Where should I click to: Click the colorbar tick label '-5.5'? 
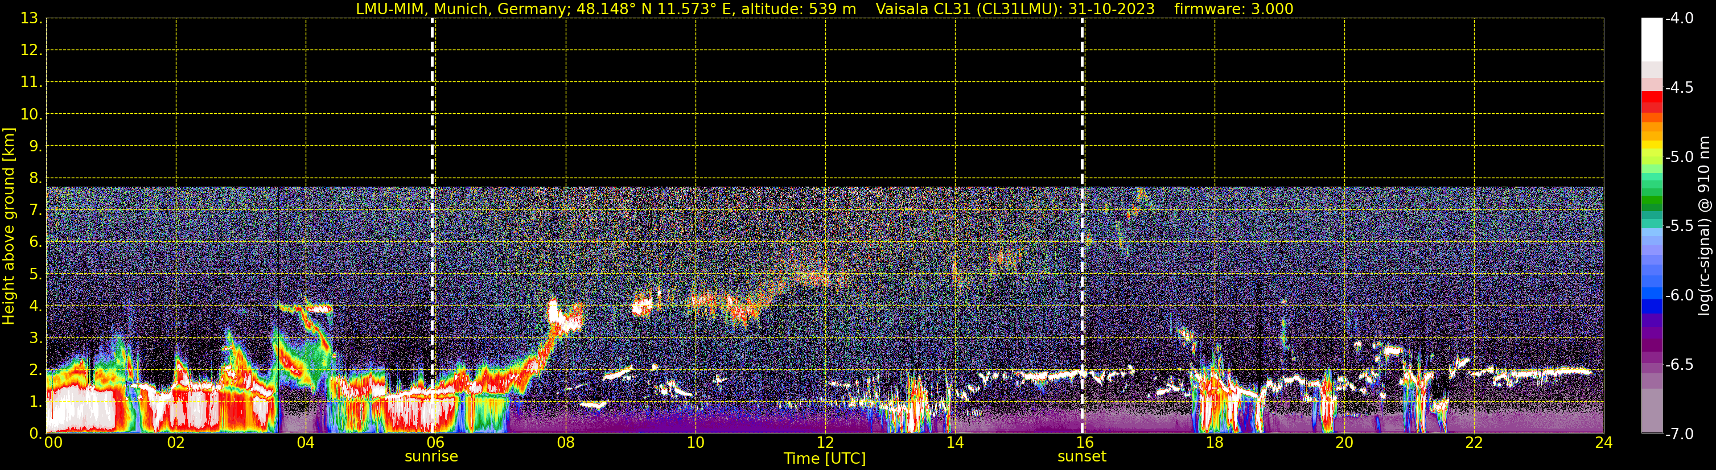(1678, 226)
